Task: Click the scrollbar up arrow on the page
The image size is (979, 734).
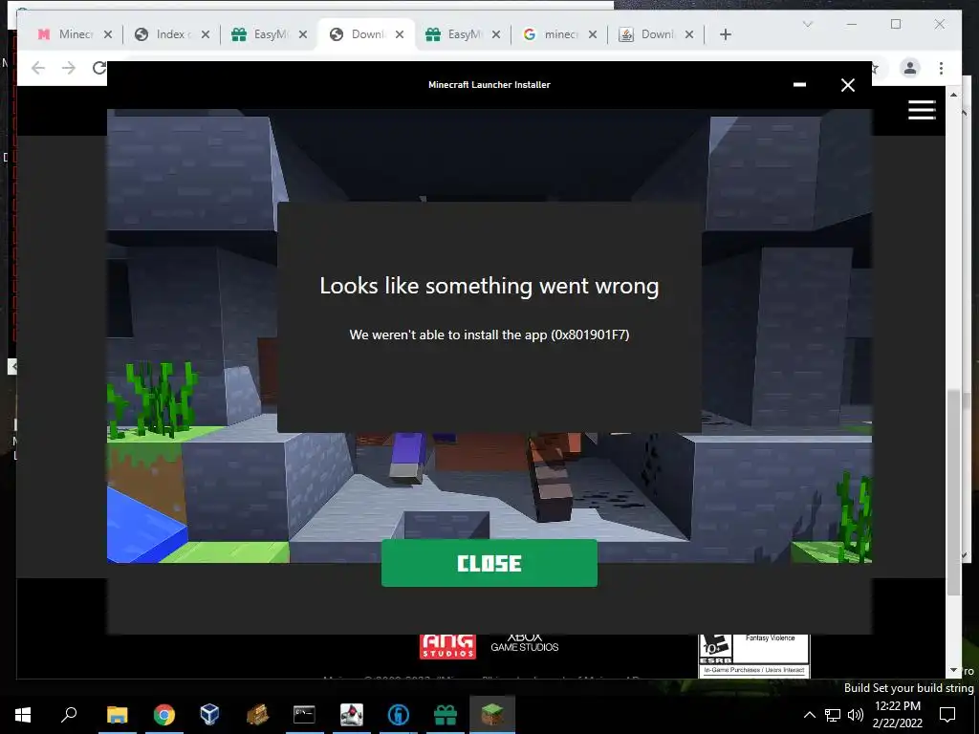Action: click(x=953, y=95)
